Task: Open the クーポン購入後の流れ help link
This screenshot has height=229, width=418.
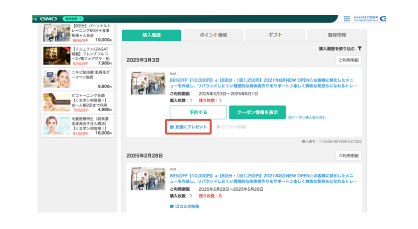Action: [x=307, y=117]
